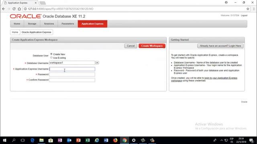Open File Explorer from taskbar

(x=41, y=140)
